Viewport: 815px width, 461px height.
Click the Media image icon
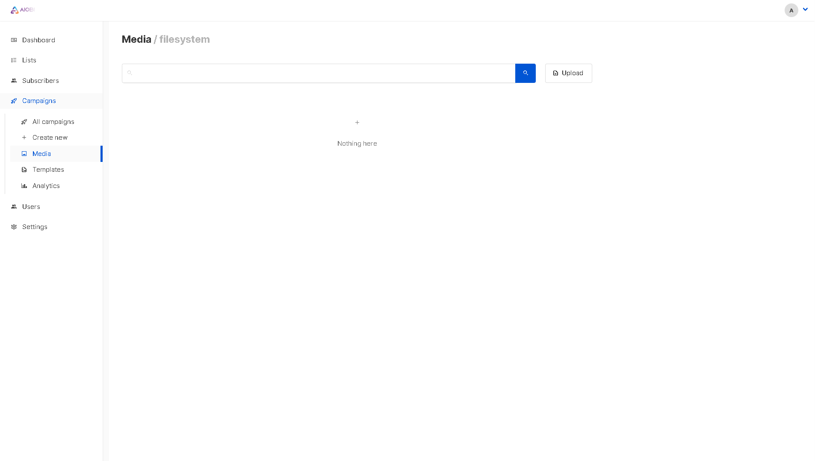24,153
